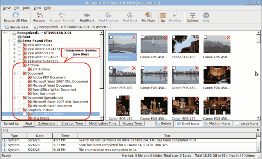Screen dimensions: 262x159
Task: Click the tree panel vertical scrollbar
Action: coord(102,62)
